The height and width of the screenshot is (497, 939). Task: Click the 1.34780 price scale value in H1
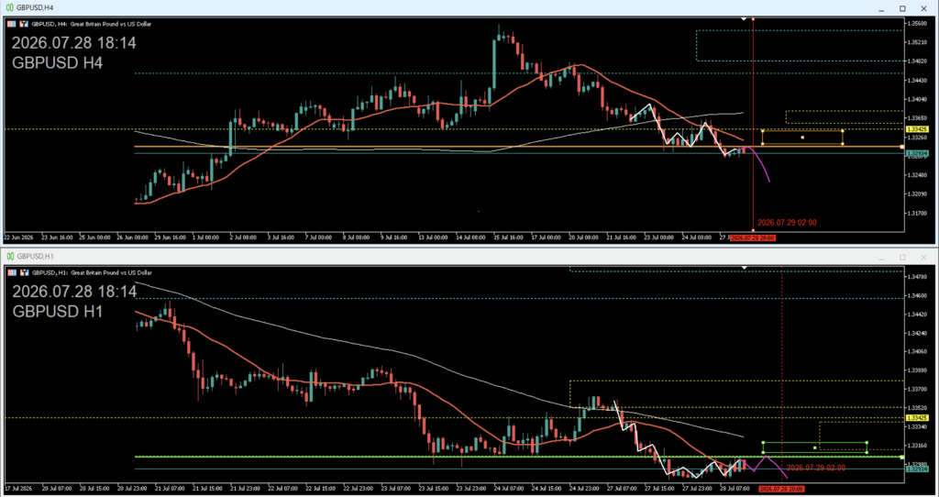(x=918, y=277)
